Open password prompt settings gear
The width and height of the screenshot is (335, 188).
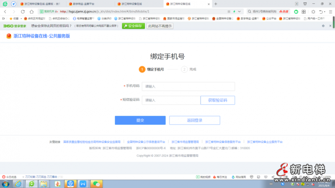click(x=323, y=26)
